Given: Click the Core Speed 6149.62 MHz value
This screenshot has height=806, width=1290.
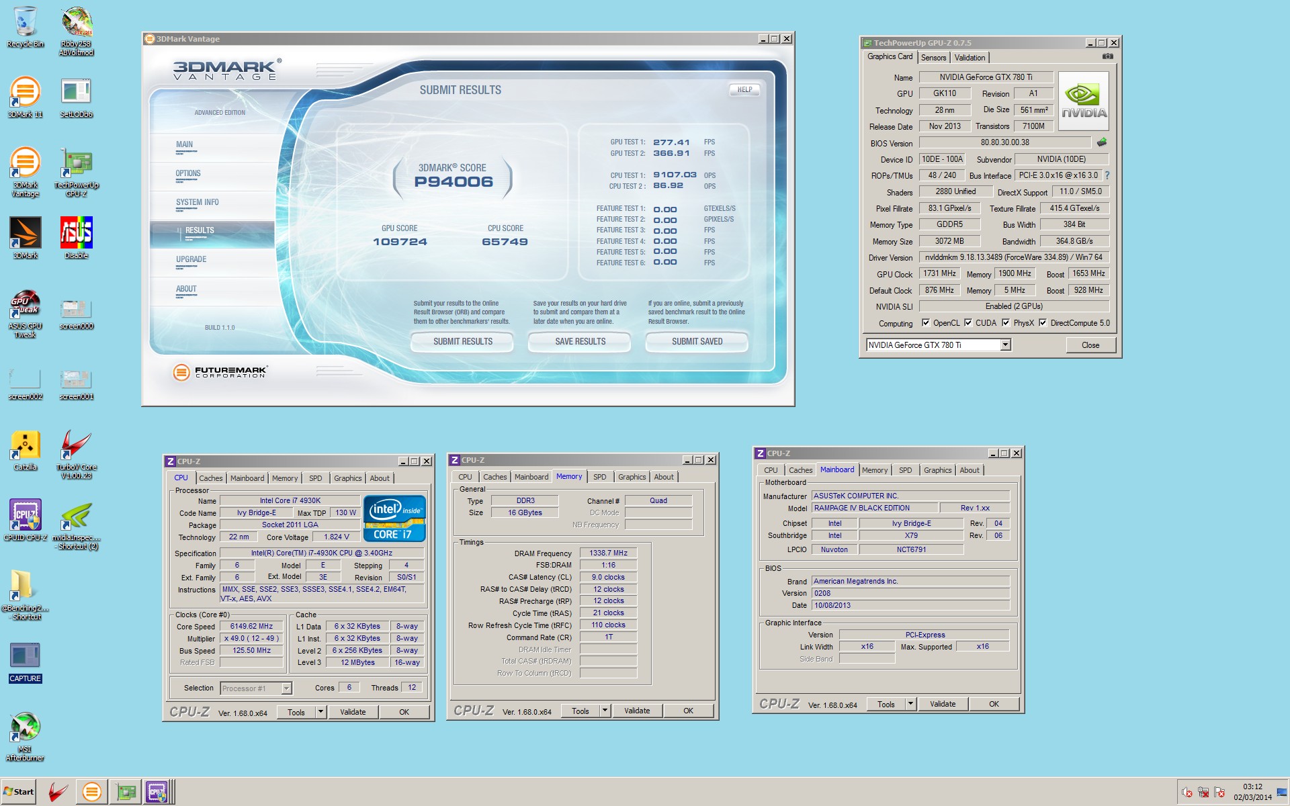Looking at the screenshot, I should click(x=251, y=626).
